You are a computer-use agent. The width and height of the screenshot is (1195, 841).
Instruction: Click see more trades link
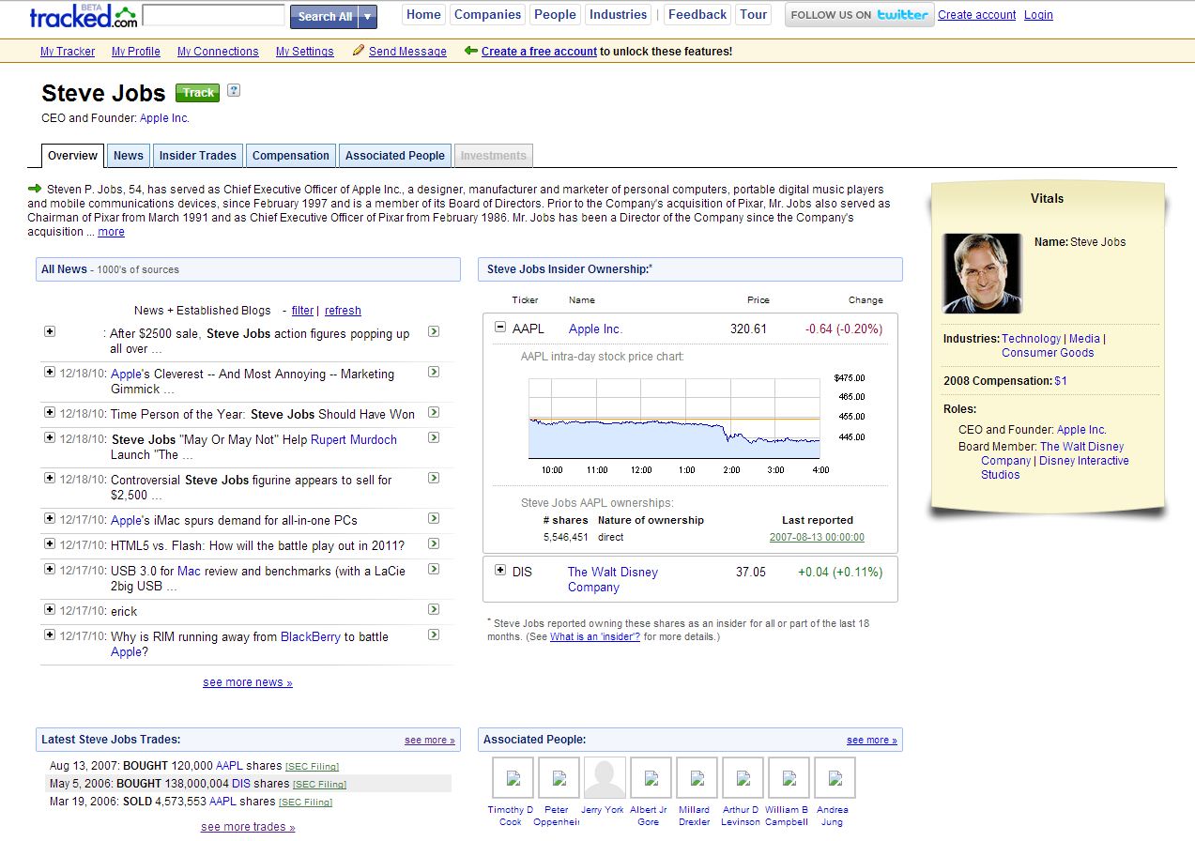pyautogui.click(x=248, y=827)
